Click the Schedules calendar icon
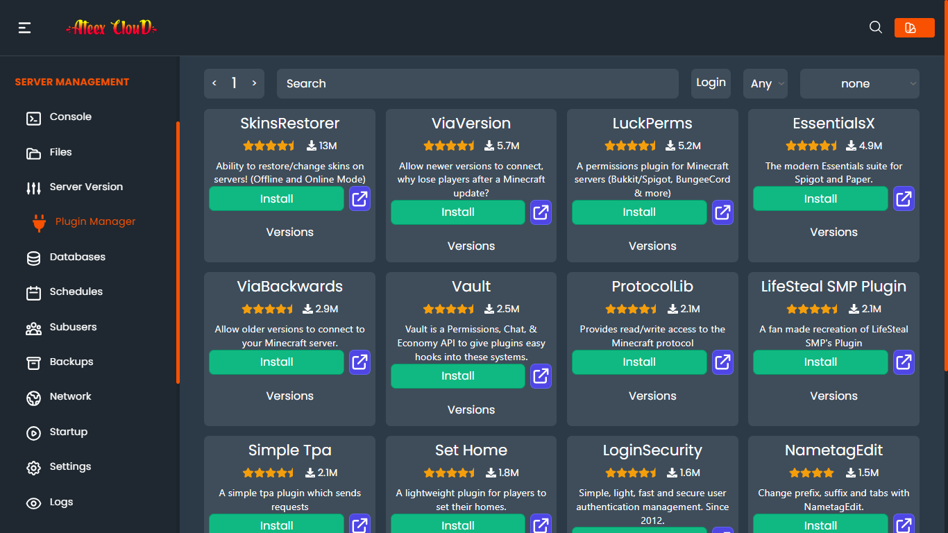Image resolution: width=948 pixels, height=533 pixels. coord(33,292)
